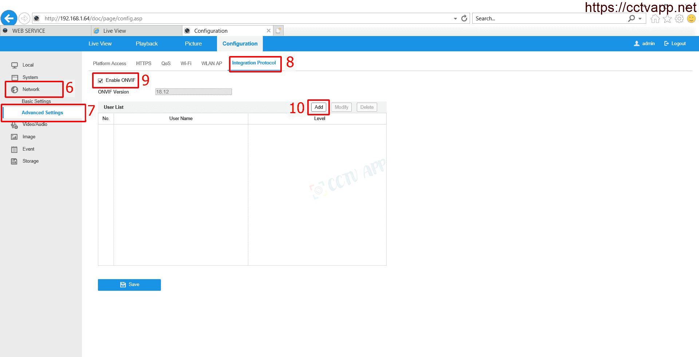Image resolution: width=699 pixels, height=357 pixels.
Task: Click the Network globe icon
Action: point(15,90)
